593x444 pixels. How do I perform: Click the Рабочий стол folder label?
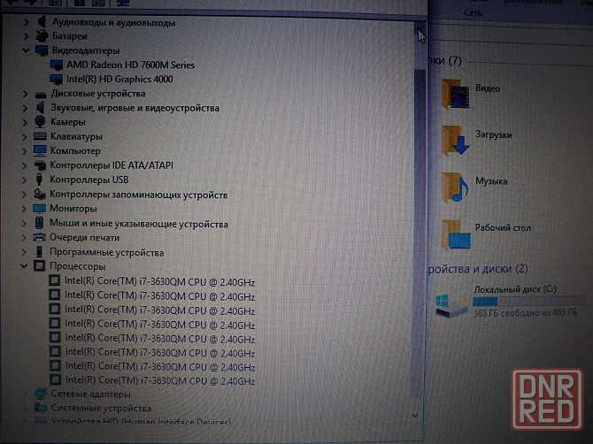(503, 227)
